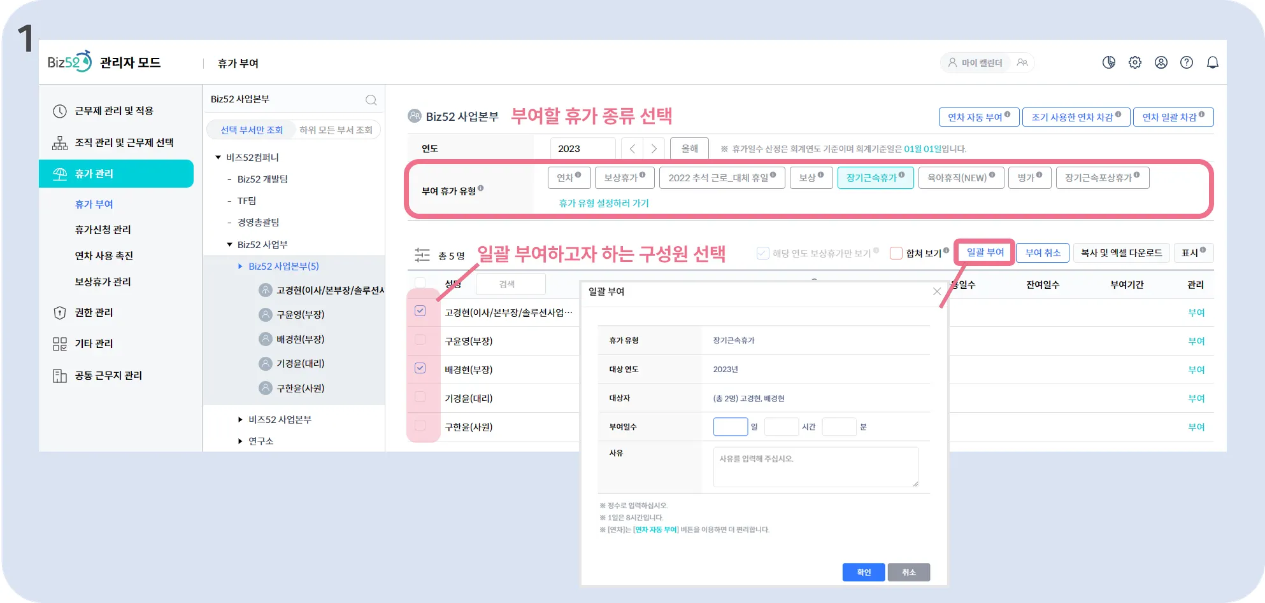This screenshot has width=1265, height=603.
Task: Click the avatar icon of 기경윤(대리) in tree
Action: pyautogui.click(x=266, y=363)
